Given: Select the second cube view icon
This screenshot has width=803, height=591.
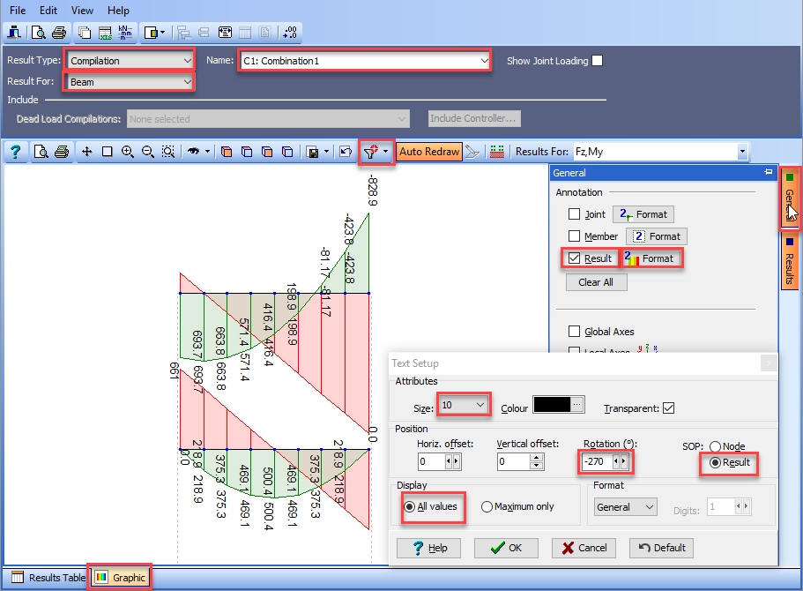Looking at the screenshot, I should [x=247, y=152].
